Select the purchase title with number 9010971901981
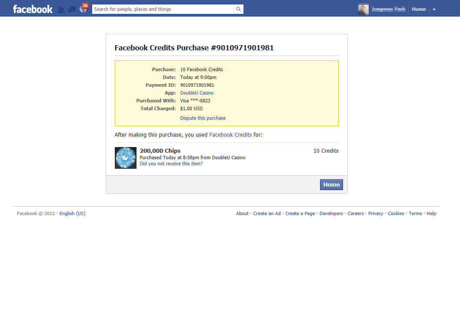460x318 pixels. [194, 48]
